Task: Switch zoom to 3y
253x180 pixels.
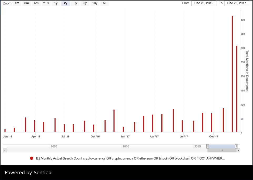Action: coord(75,3)
